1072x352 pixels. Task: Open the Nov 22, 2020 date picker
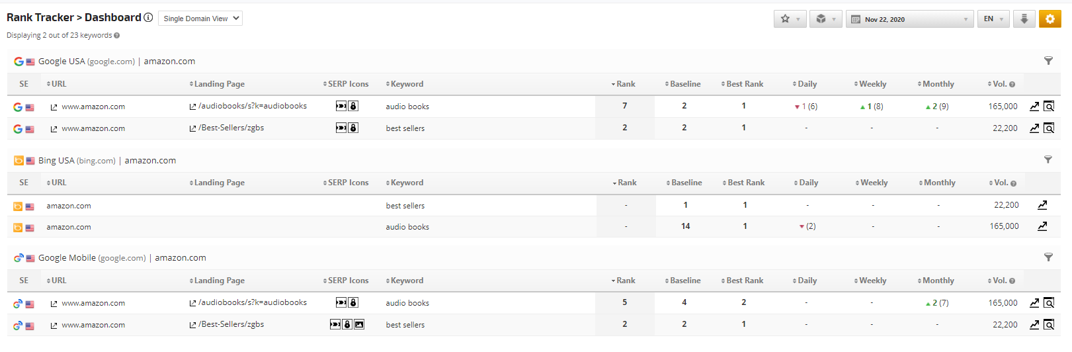point(911,19)
